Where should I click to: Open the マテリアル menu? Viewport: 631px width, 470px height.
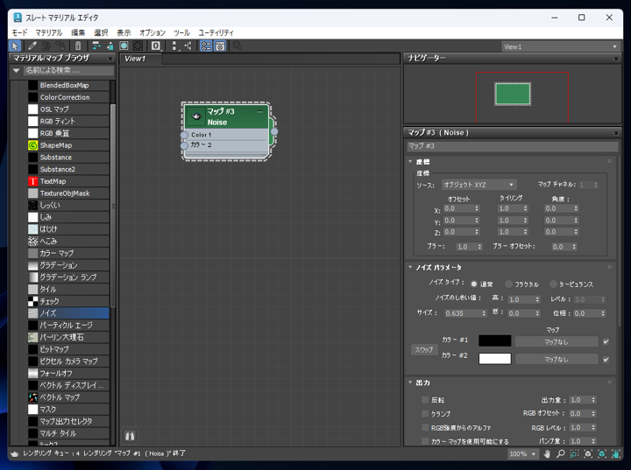point(49,33)
